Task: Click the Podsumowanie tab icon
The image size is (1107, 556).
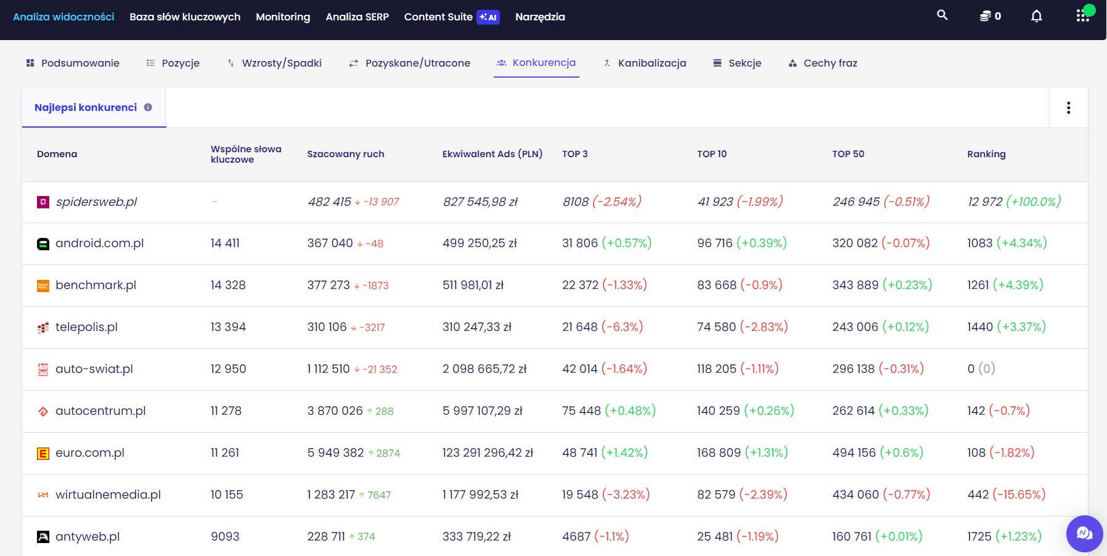Action: (x=30, y=63)
